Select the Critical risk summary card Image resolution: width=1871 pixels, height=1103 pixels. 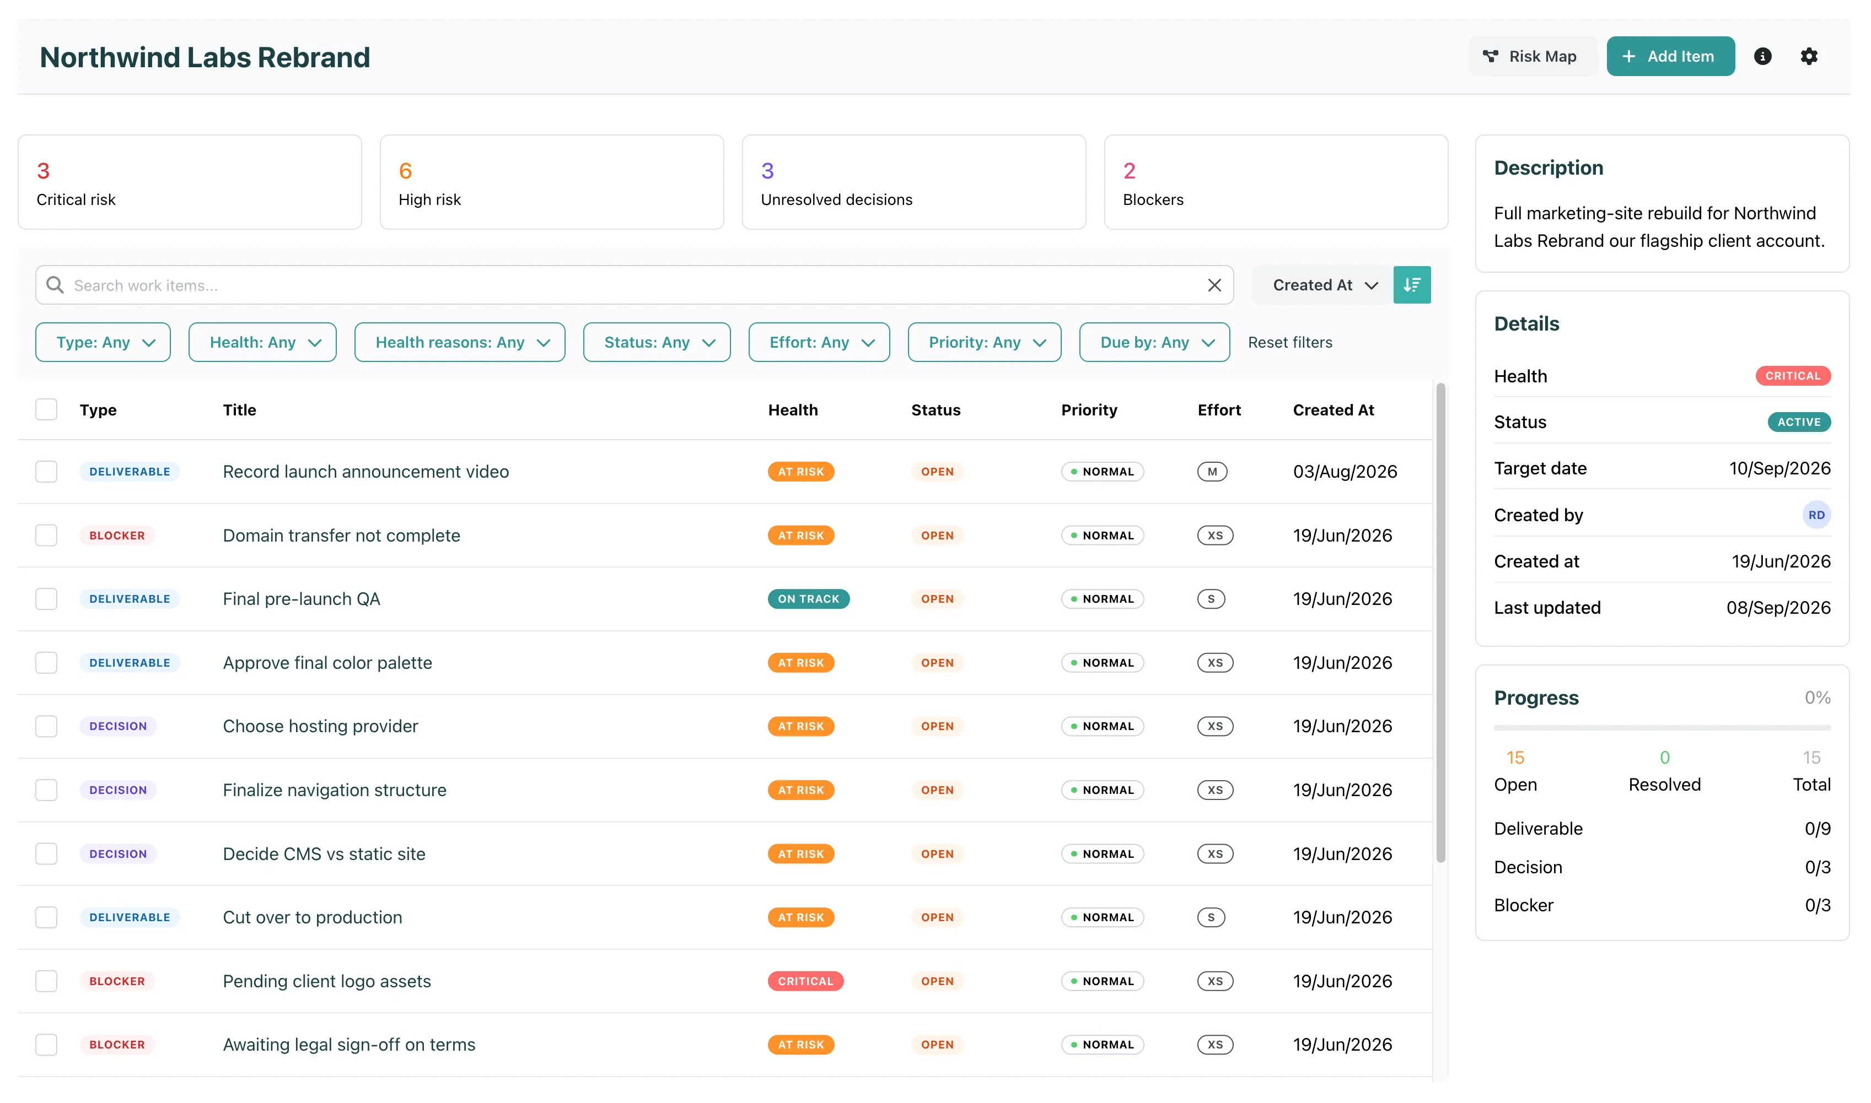click(190, 182)
